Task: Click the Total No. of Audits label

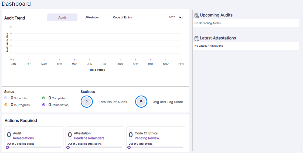Action: coord(113,102)
